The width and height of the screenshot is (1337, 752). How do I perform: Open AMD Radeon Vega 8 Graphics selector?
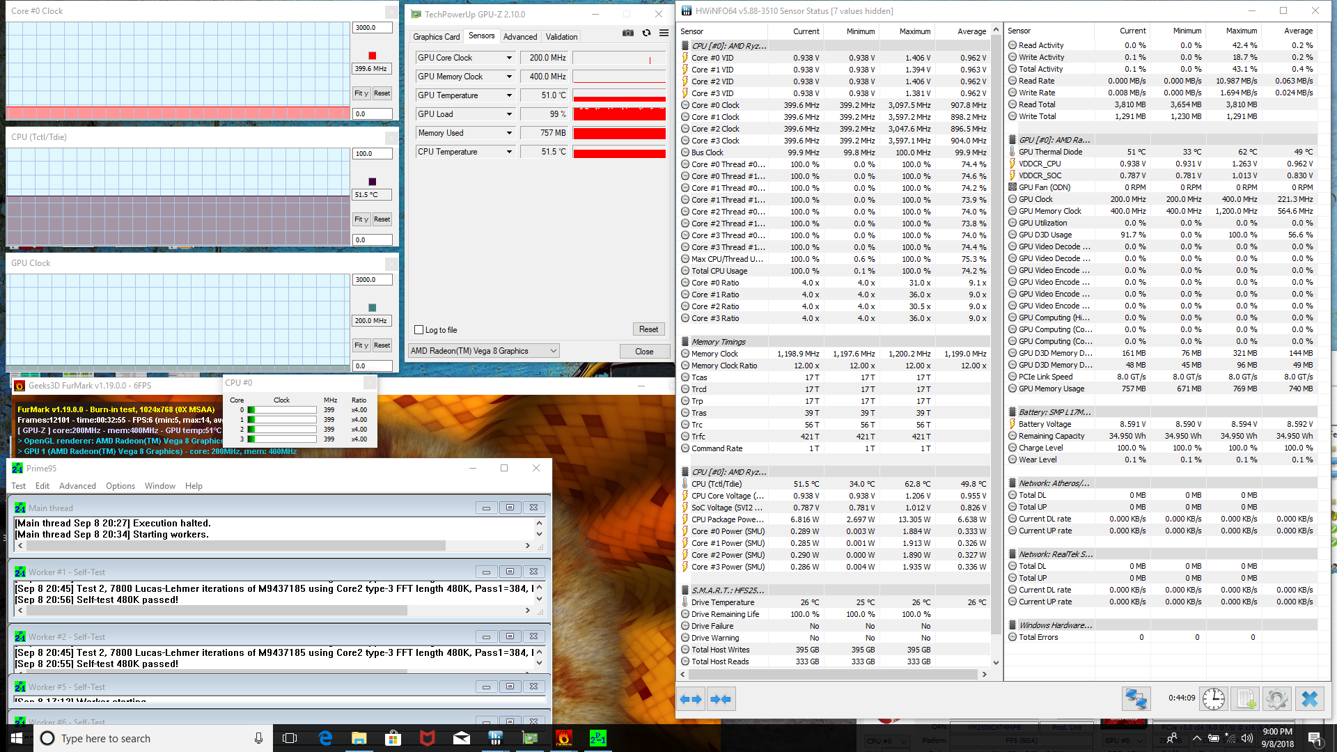(484, 351)
